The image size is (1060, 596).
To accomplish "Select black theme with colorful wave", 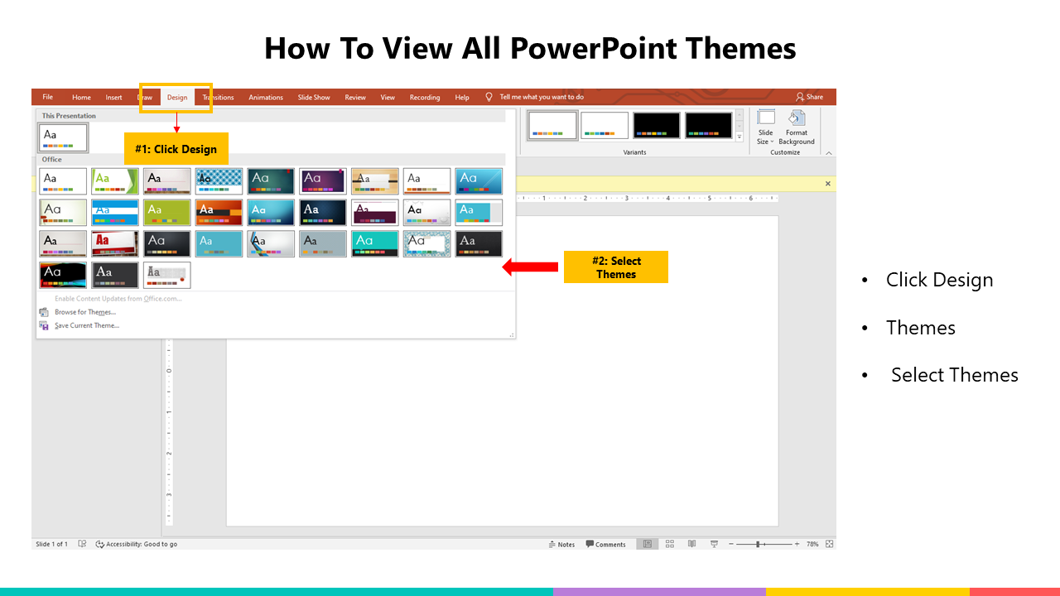I will (63, 276).
